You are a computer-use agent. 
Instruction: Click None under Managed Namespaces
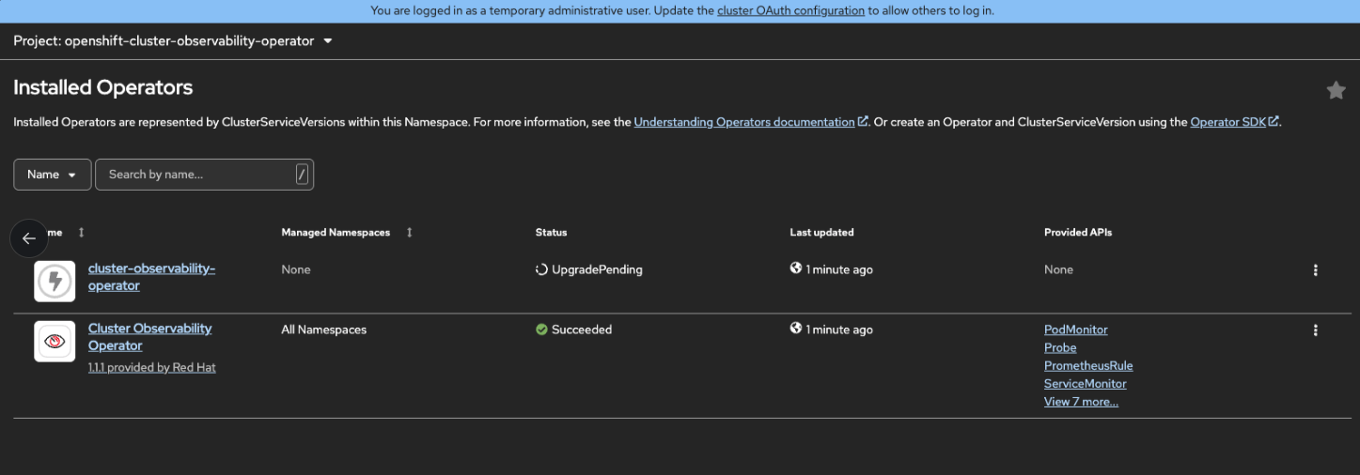(295, 269)
